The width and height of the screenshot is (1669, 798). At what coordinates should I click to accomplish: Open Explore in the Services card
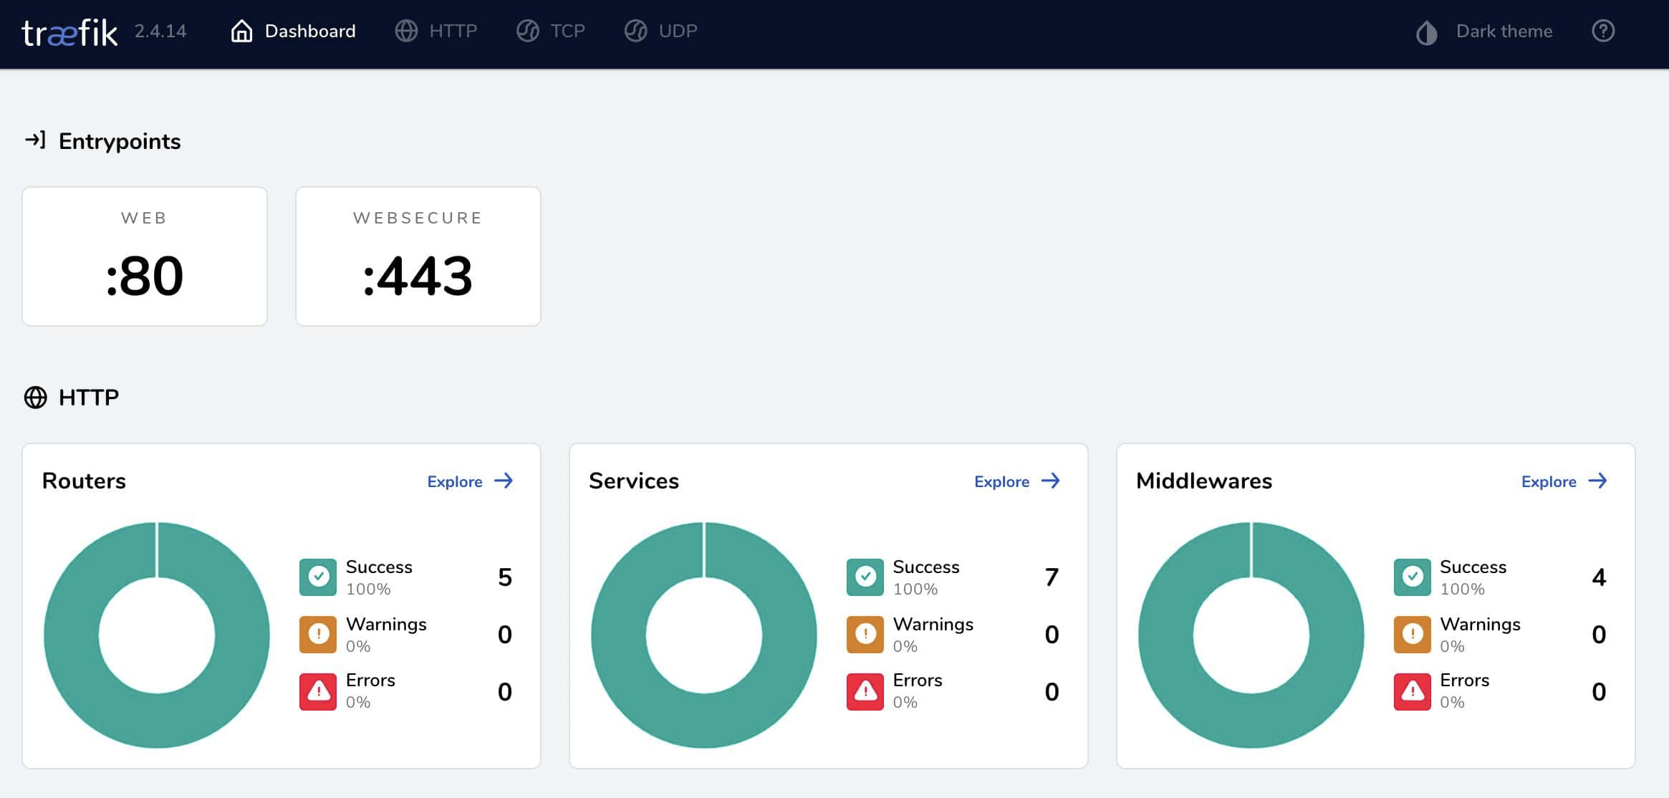pos(1001,481)
